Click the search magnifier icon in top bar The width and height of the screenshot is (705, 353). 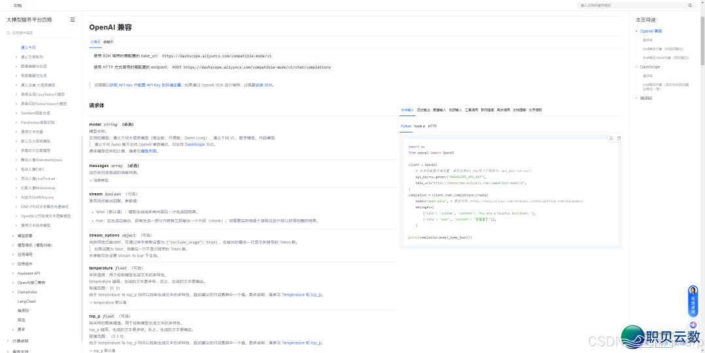(x=690, y=5)
